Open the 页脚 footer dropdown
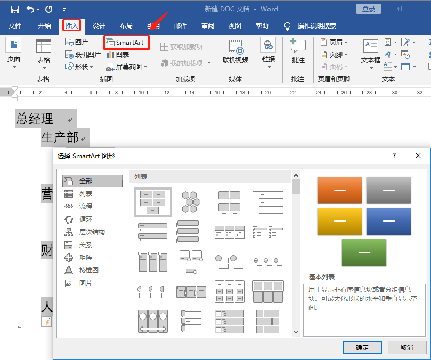Viewport: 431px width, 360px height. click(x=334, y=54)
